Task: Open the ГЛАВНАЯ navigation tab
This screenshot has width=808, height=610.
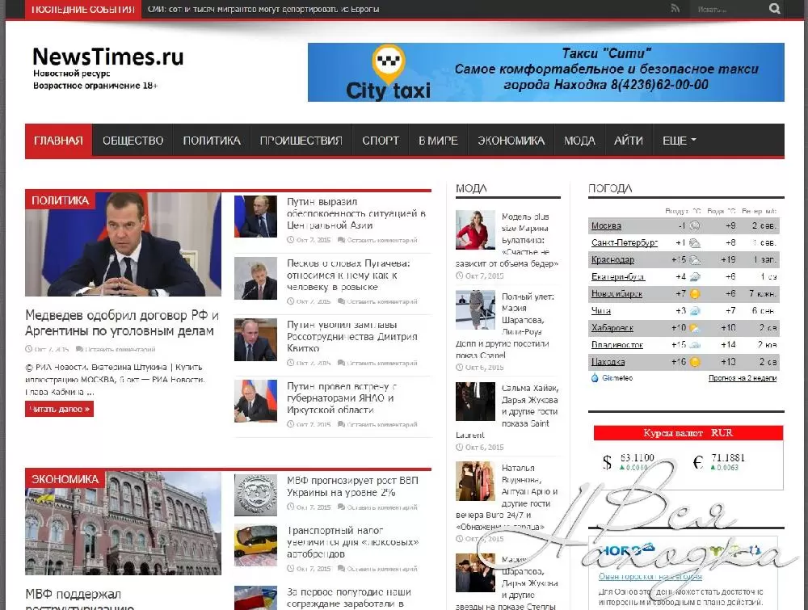Action: 58,141
